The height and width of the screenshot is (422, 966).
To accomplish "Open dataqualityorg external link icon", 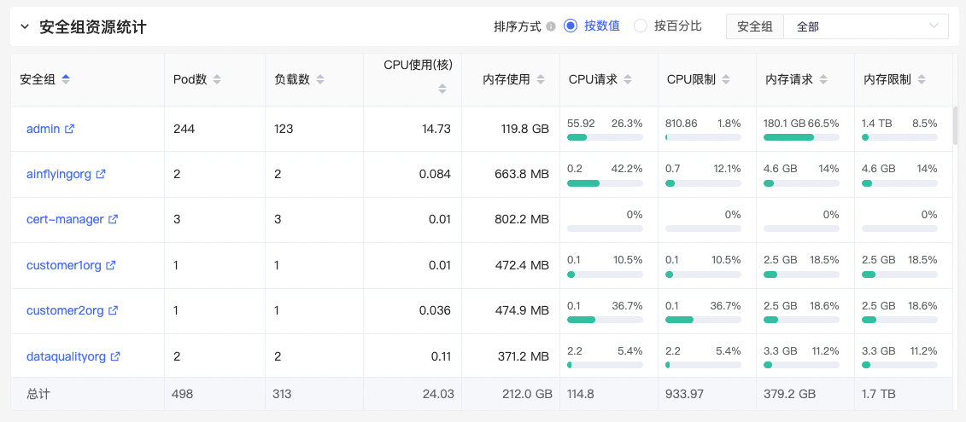I will tap(115, 356).
